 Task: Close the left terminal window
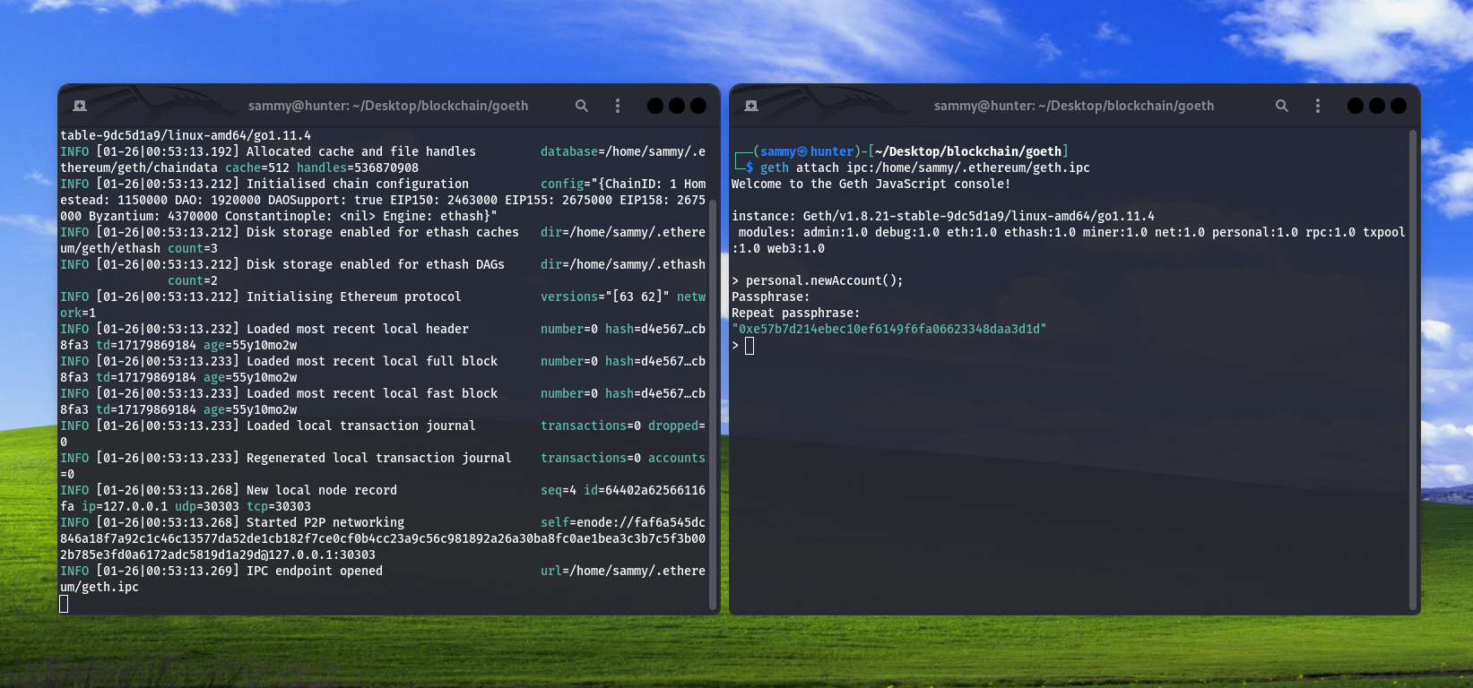(698, 106)
